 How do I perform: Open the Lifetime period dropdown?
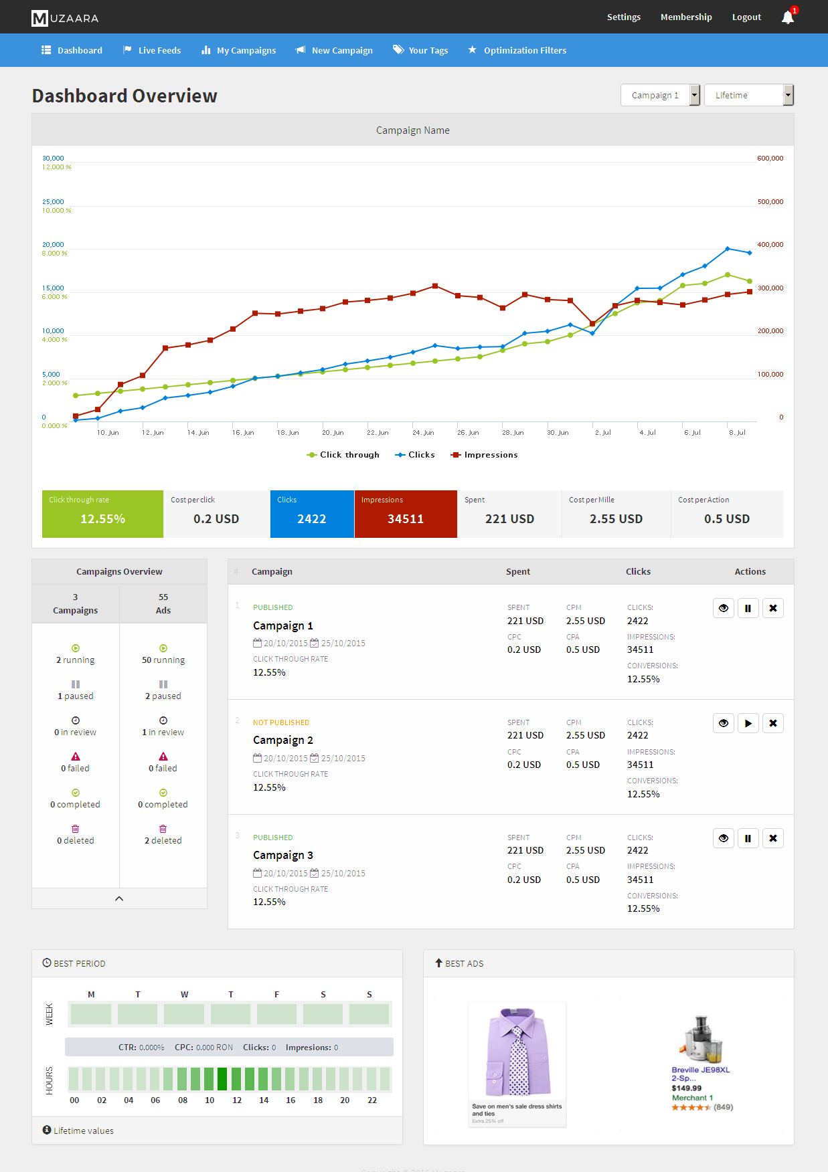coord(748,95)
